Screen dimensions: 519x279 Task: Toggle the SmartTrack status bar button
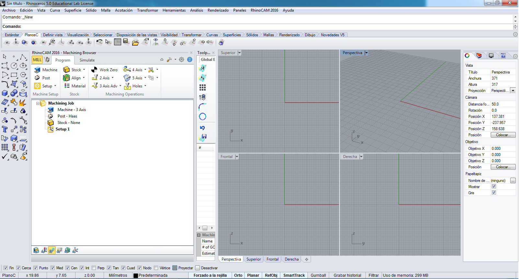click(x=294, y=275)
